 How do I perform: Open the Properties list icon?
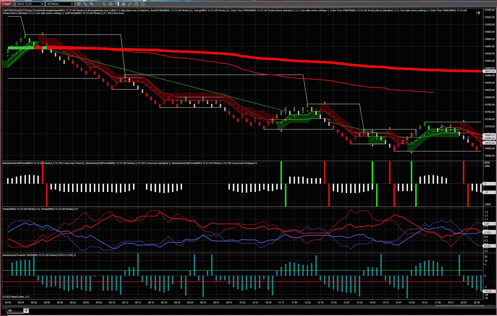tap(143, 4)
